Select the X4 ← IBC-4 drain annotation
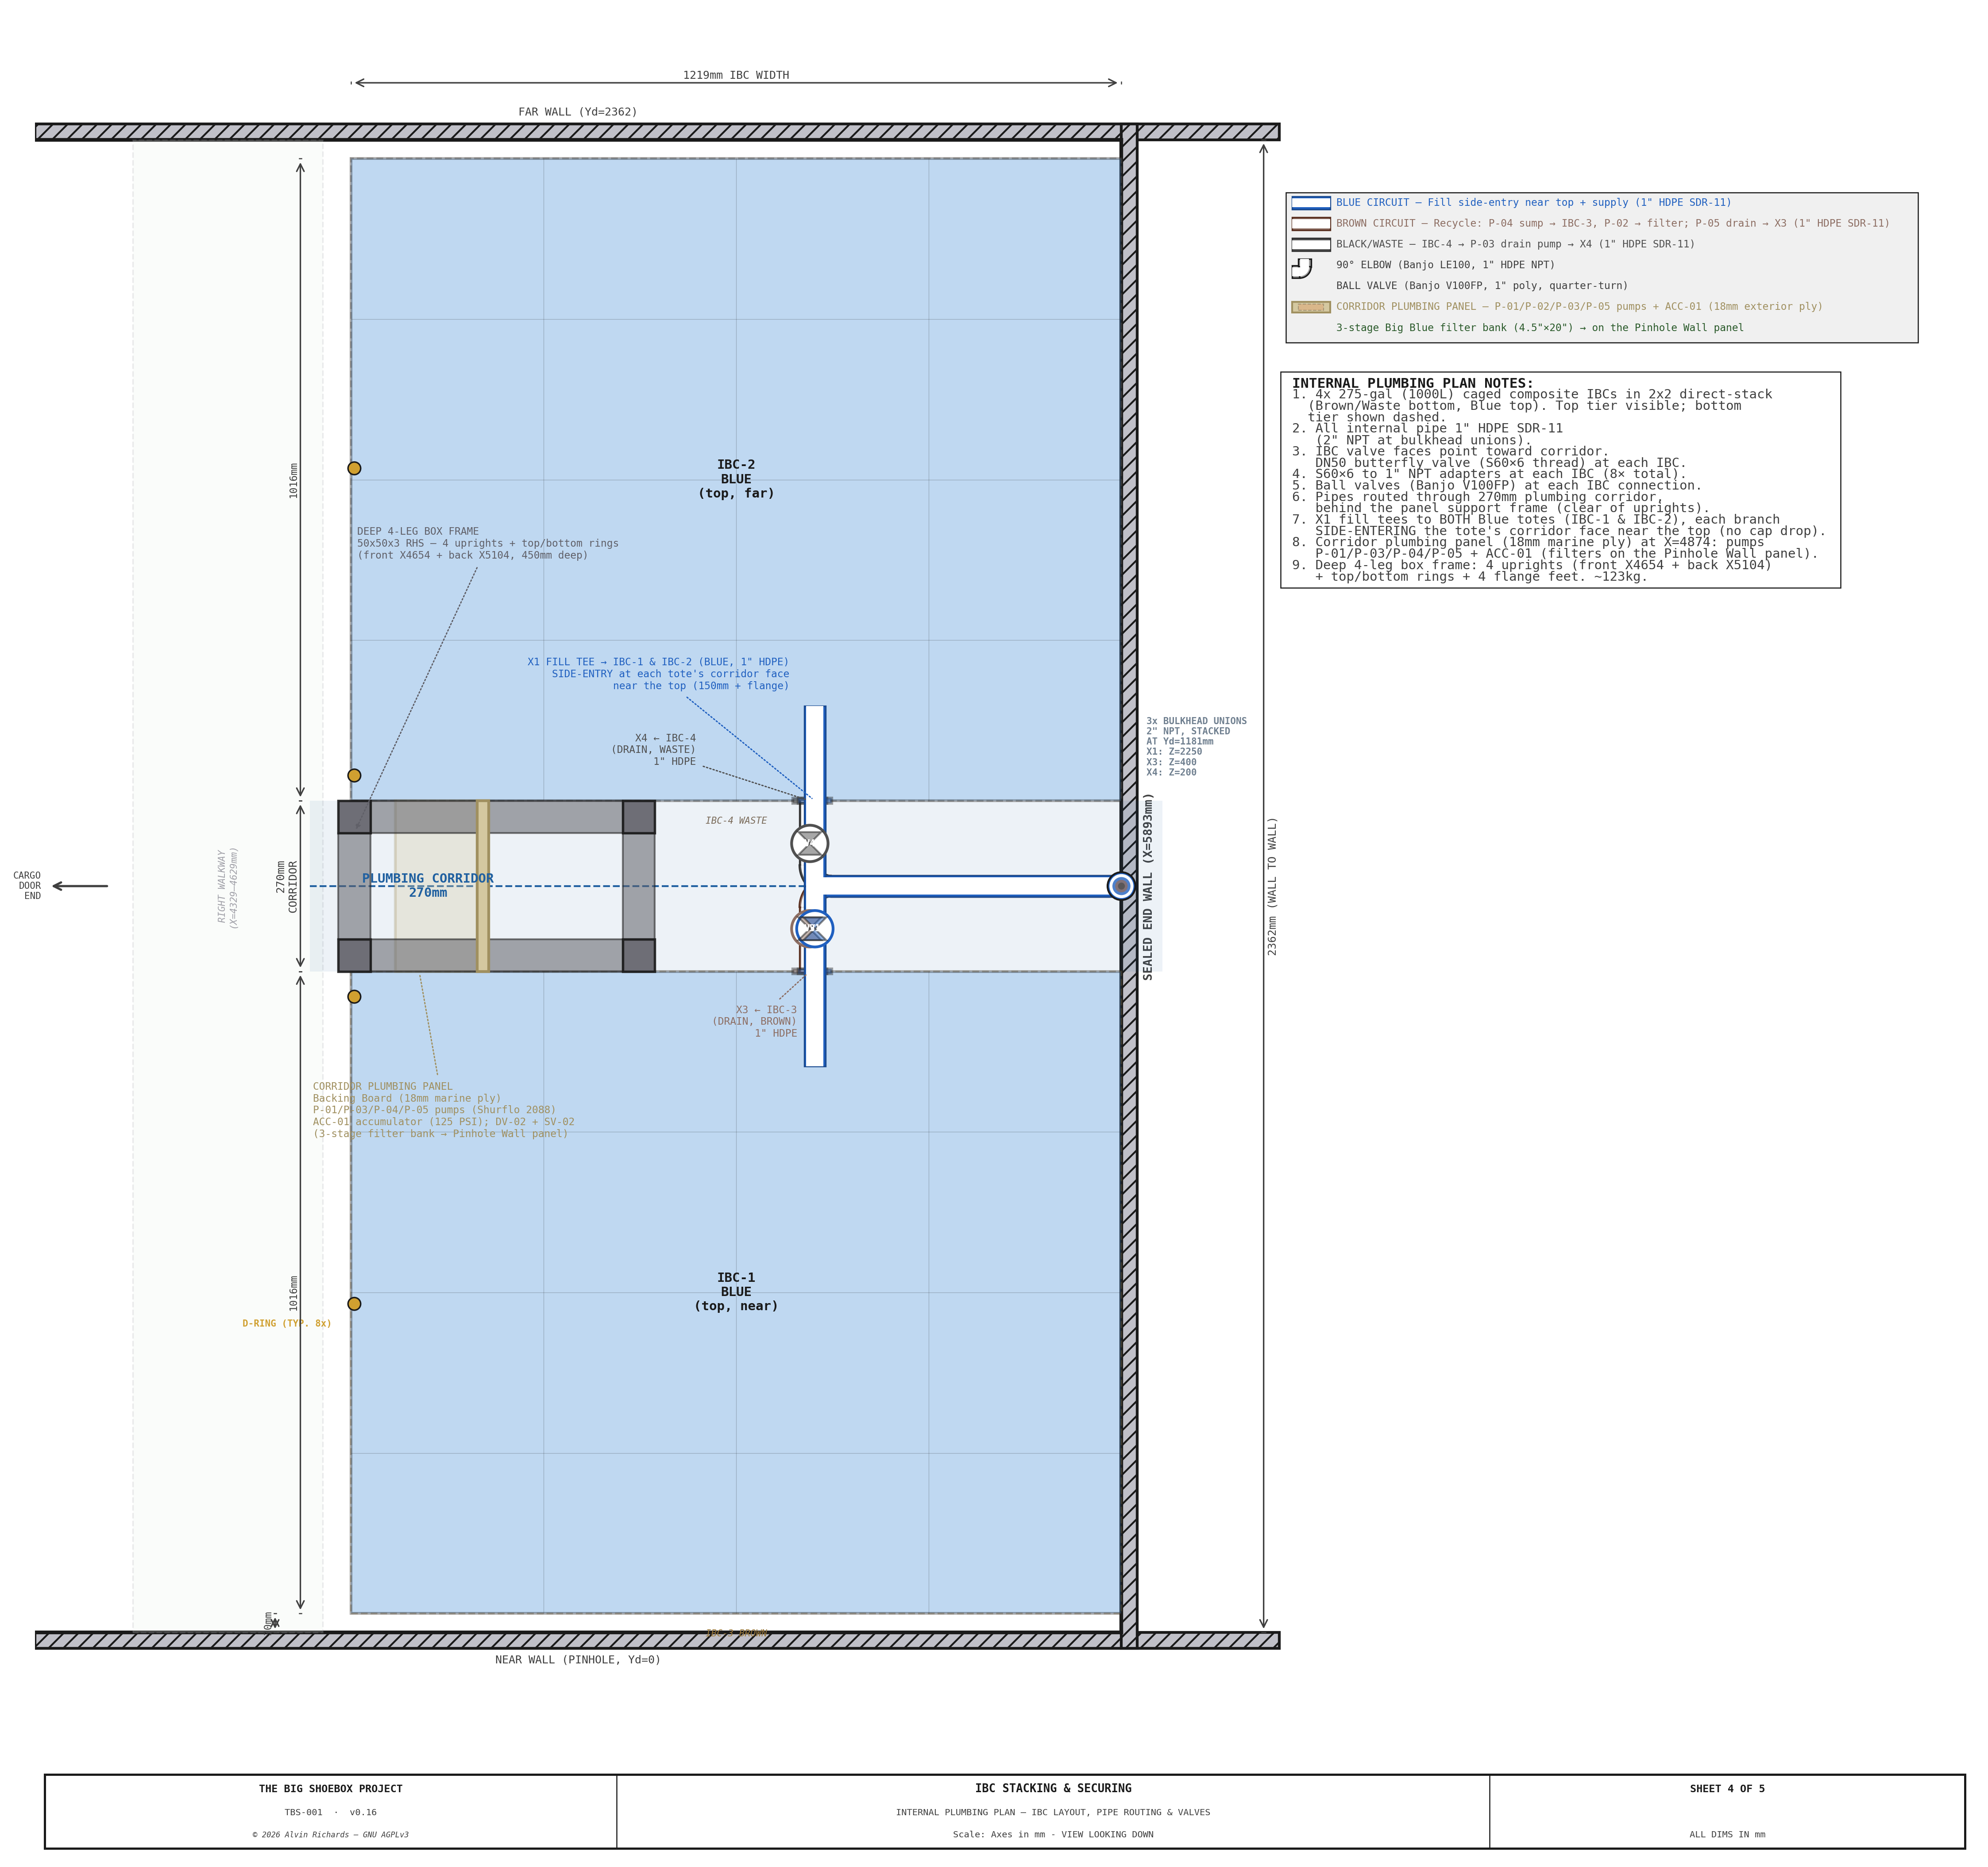This screenshot has height=1867, width=1988. pos(653,750)
